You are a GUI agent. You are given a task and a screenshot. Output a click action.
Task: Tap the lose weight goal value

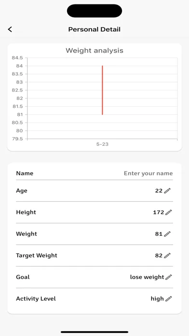[147, 277]
